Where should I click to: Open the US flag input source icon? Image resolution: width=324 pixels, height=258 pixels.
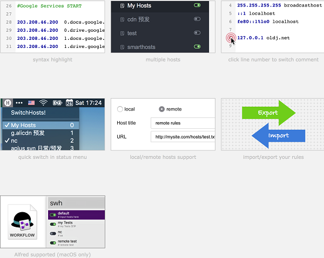coord(31,103)
